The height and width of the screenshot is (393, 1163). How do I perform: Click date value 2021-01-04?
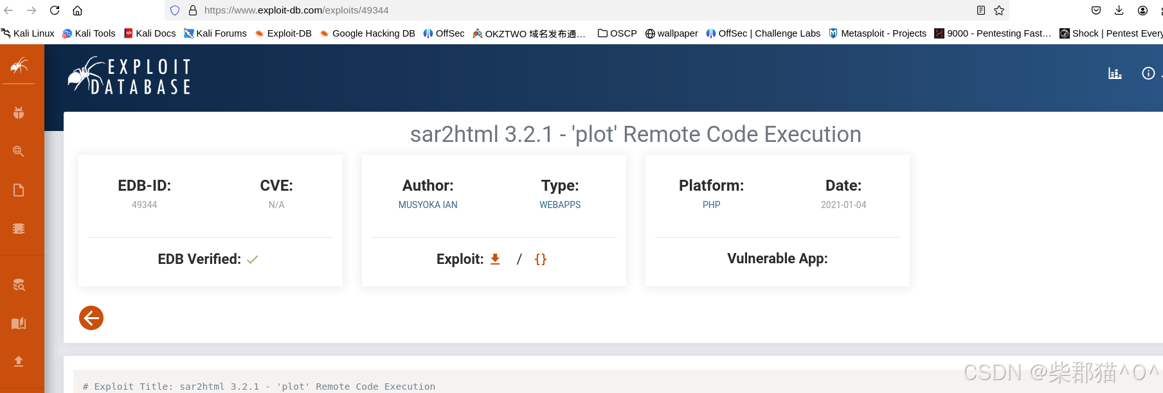(x=843, y=205)
